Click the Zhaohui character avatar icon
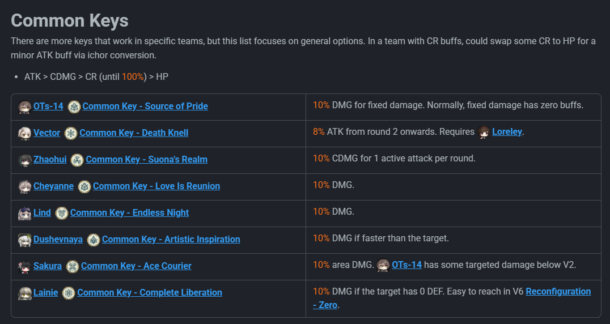The width and height of the screenshot is (610, 324). [25, 160]
